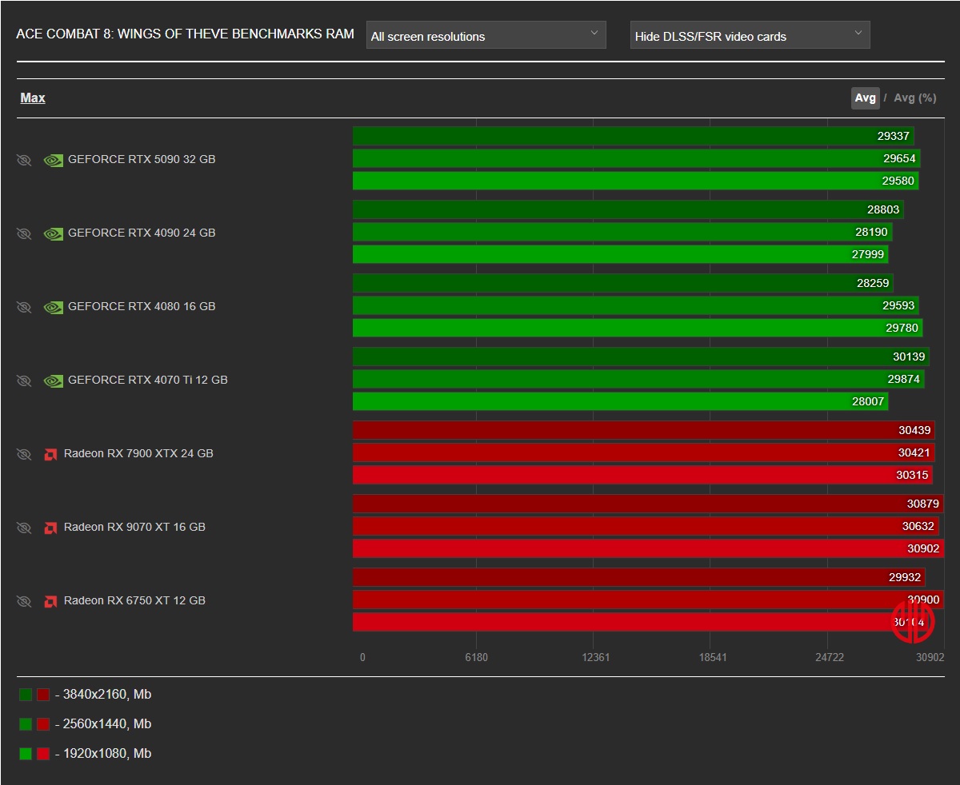Click the bright green 1920x1080 legend swatch
Viewport: 960px width, 785px height.
click(x=26, y=754)
